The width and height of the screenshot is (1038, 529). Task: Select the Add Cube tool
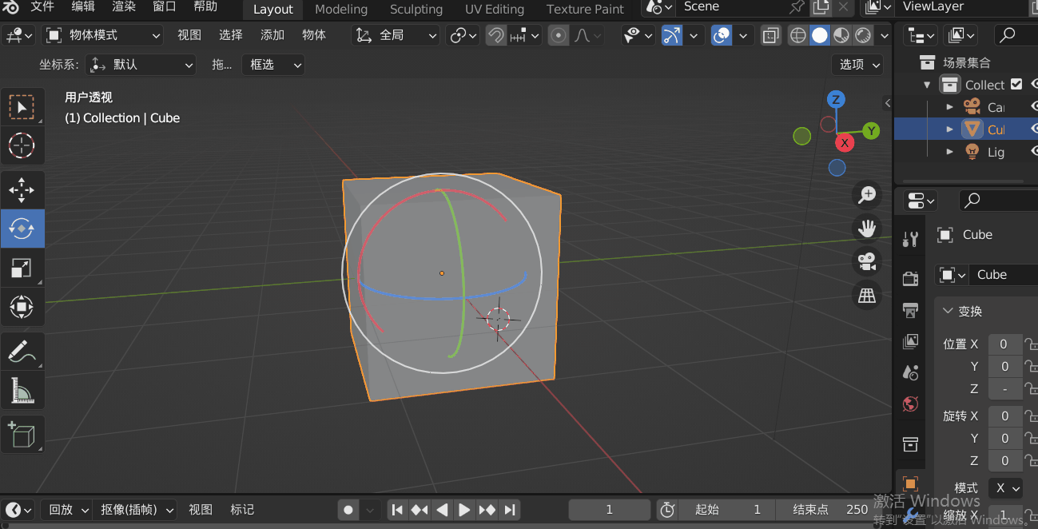22,434
